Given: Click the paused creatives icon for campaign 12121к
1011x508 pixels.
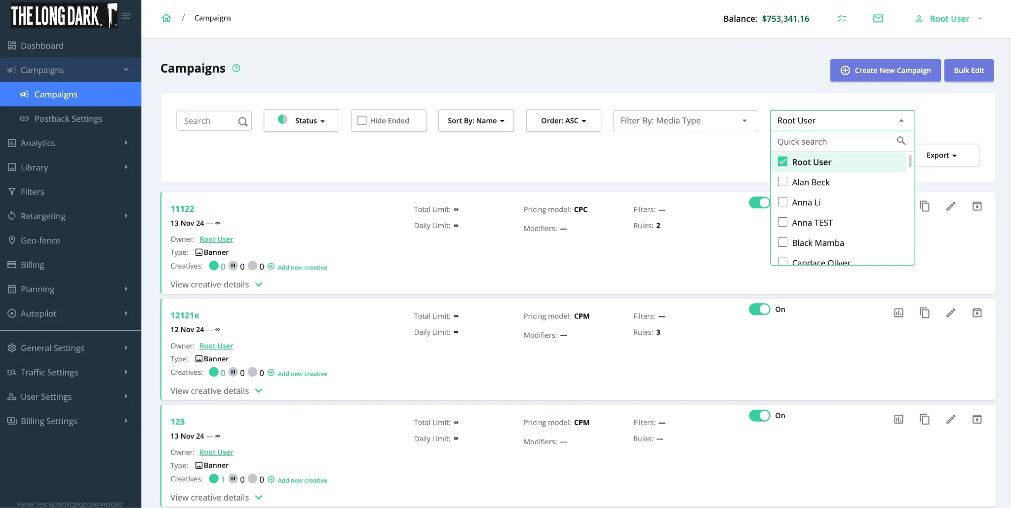Looking at the screenshot, I should point(233,372).
